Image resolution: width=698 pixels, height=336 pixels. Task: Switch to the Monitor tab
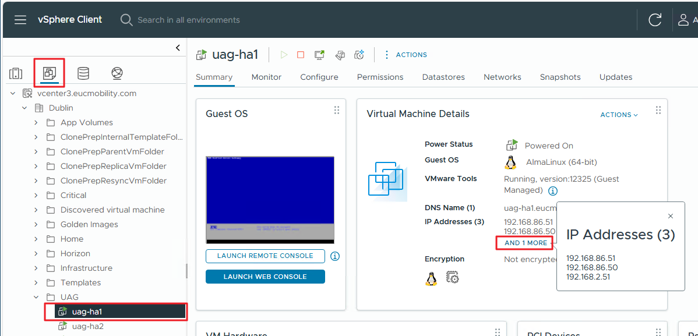point(266,77)
